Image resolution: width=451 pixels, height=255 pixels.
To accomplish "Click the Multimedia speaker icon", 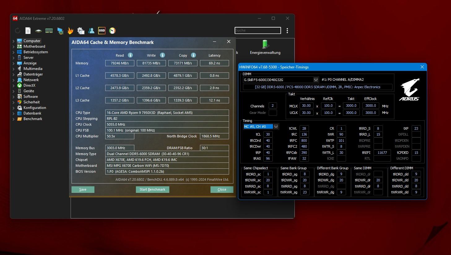I will (20, 69).
